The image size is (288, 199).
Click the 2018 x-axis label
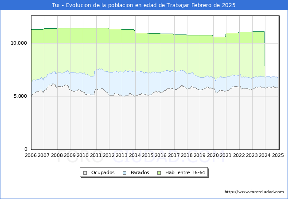point(187,155)
